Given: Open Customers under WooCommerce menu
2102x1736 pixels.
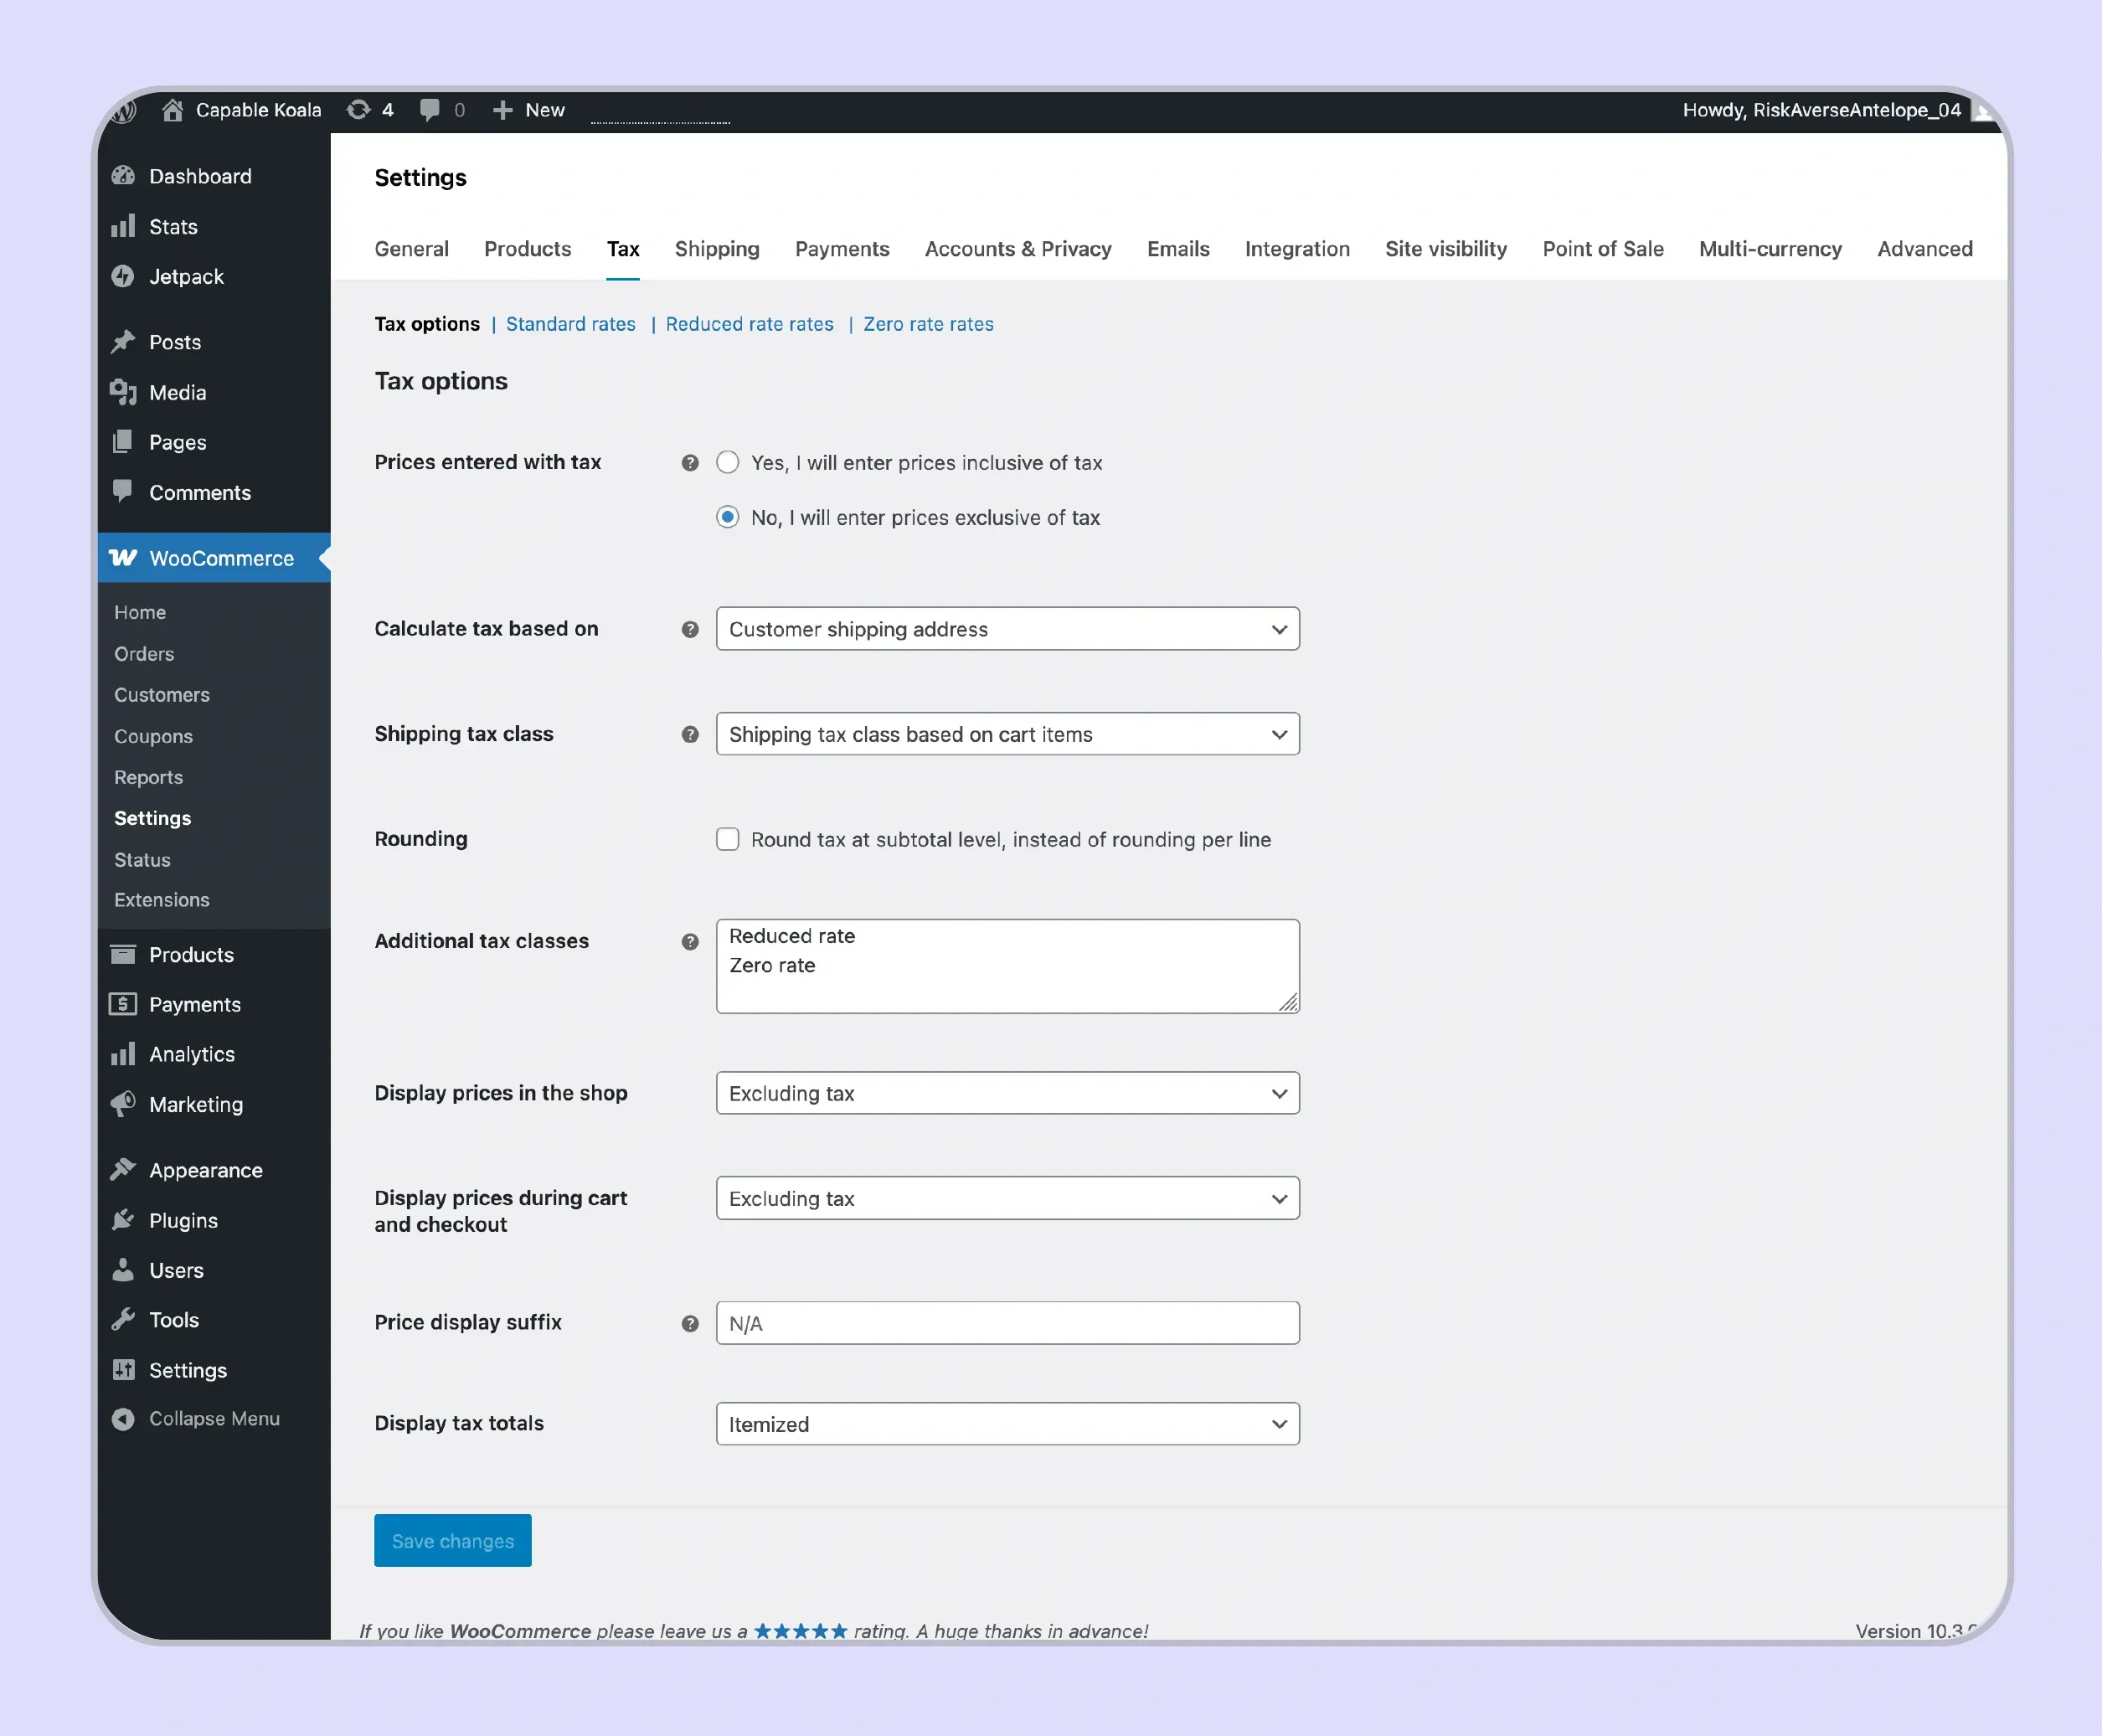Looking at the screenshot, I should 162,695.
